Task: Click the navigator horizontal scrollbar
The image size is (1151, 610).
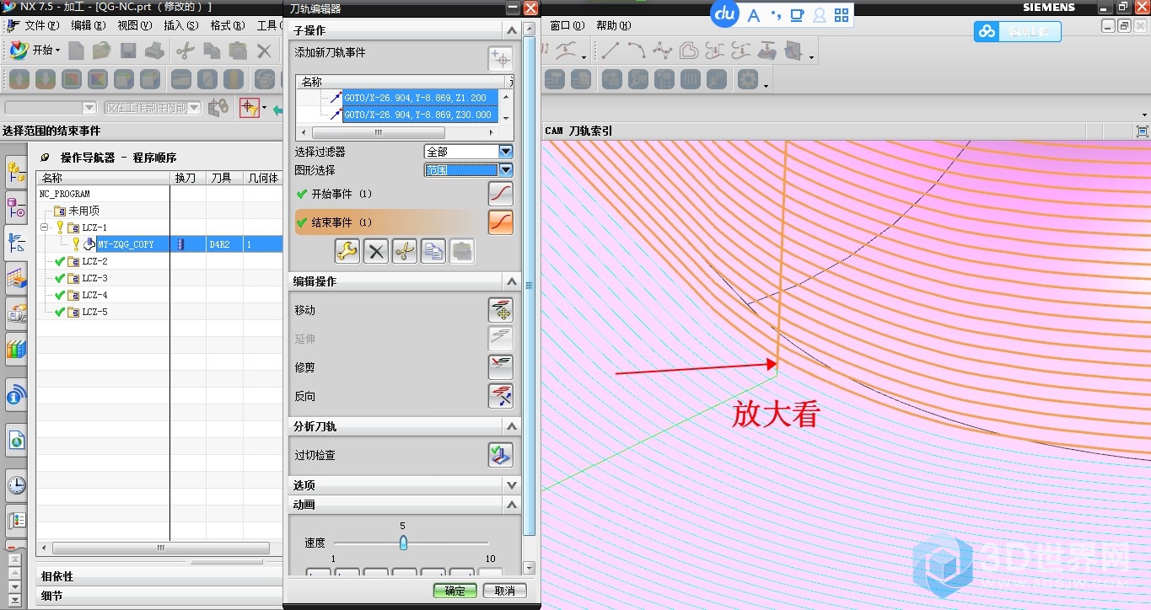Action: tap(160, 548)
